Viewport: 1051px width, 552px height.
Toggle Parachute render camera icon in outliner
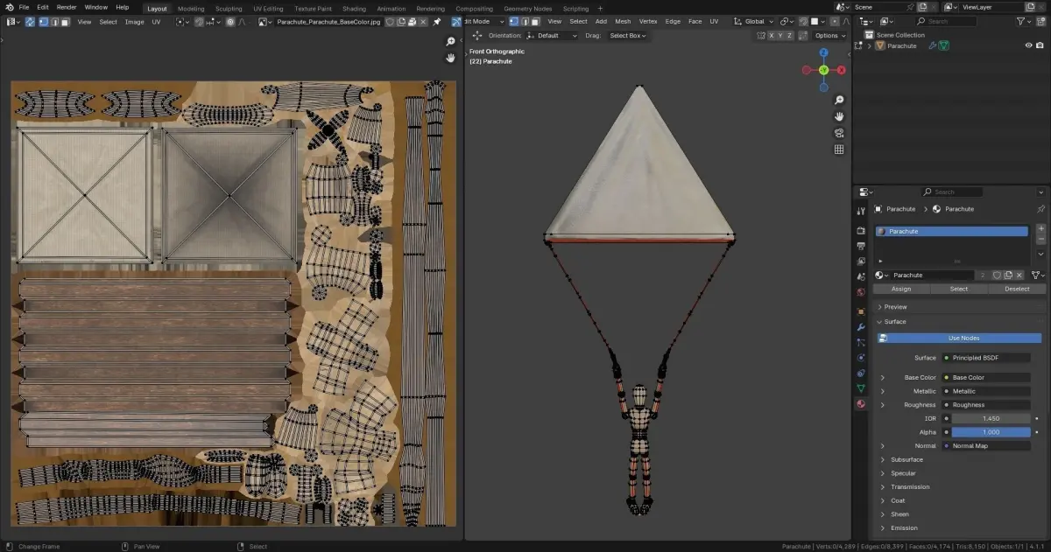pyautogui.click(x=1040, y=45)
